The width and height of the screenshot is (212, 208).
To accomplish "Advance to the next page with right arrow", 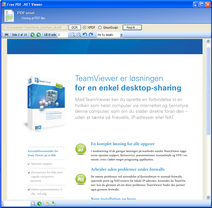I will click(x=39, y=35).
